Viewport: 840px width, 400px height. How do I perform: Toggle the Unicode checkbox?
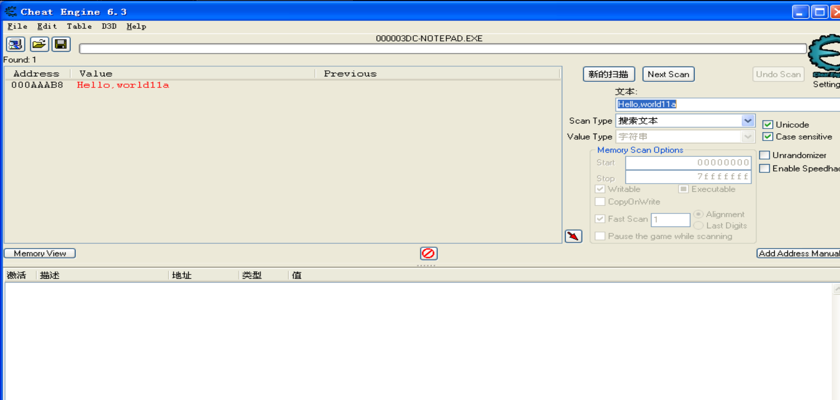click(x=767, y=125)
